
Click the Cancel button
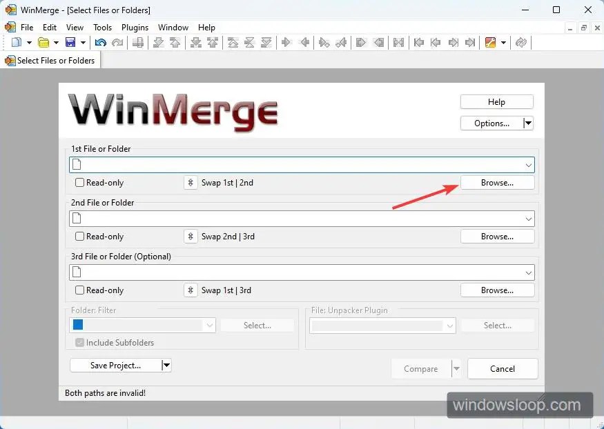[x=503, y=368]
